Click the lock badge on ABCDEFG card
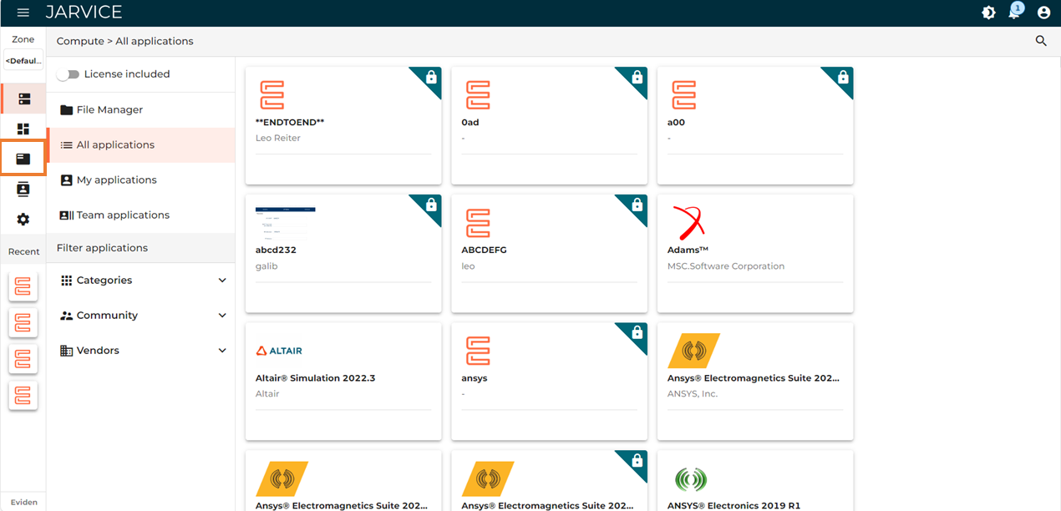Screen dimensions: 1061x511 coord(637,205)
